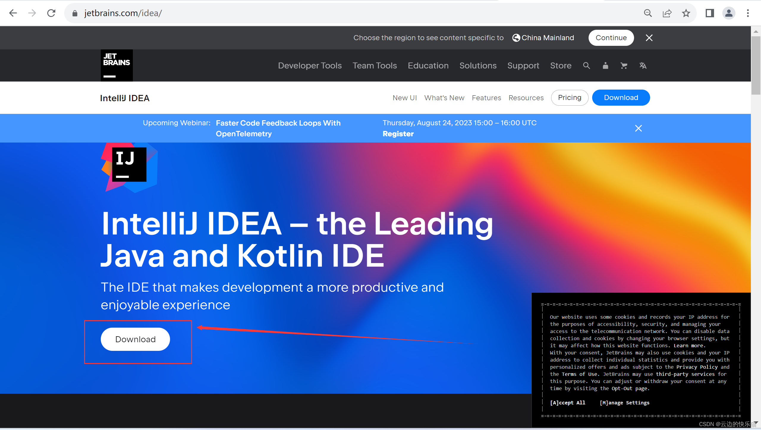The height and width of the screenshot is (430, 761).
Task: Click the browser share page icon
Action: 667,13
